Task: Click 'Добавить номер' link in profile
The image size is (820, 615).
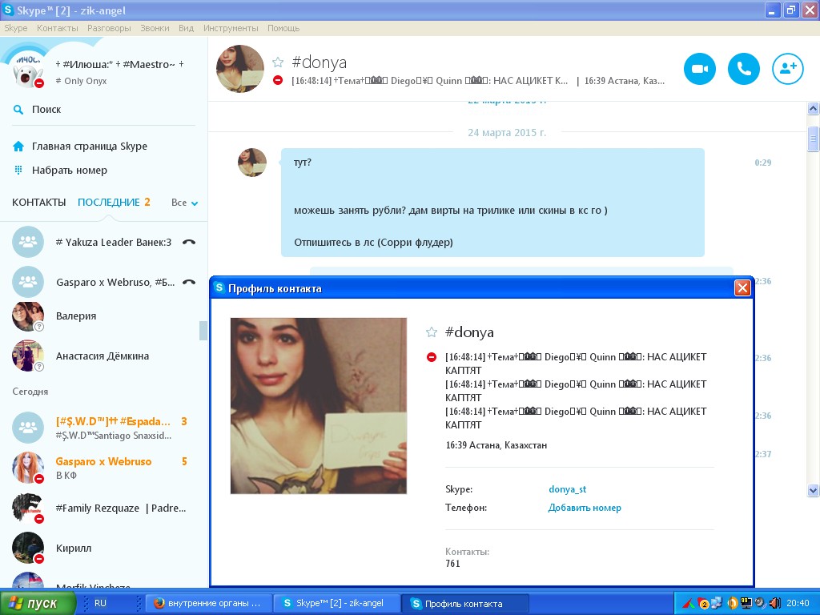Action: point(585,508)
